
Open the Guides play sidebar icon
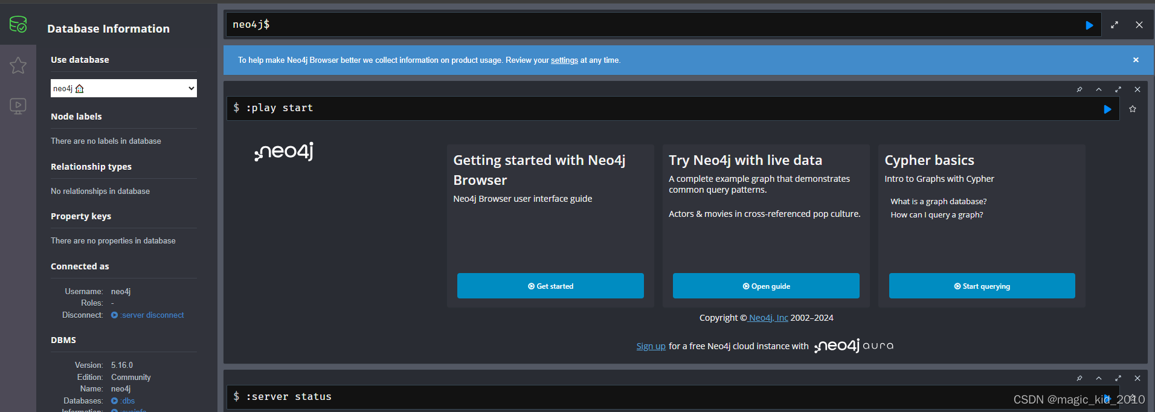(x=18, y=107)
